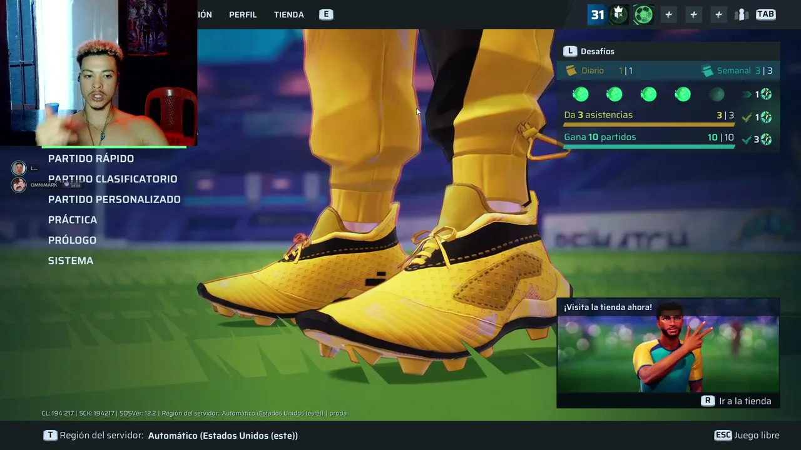Click the first empty plus slot after the ball emblem

point(668,14)
